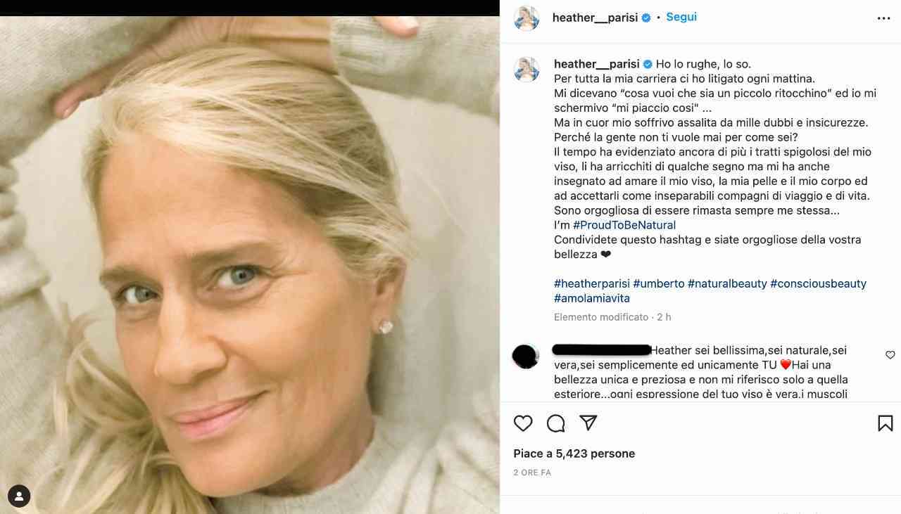
Task: Save the post with the bookmark icon
Action: point(886,423)
